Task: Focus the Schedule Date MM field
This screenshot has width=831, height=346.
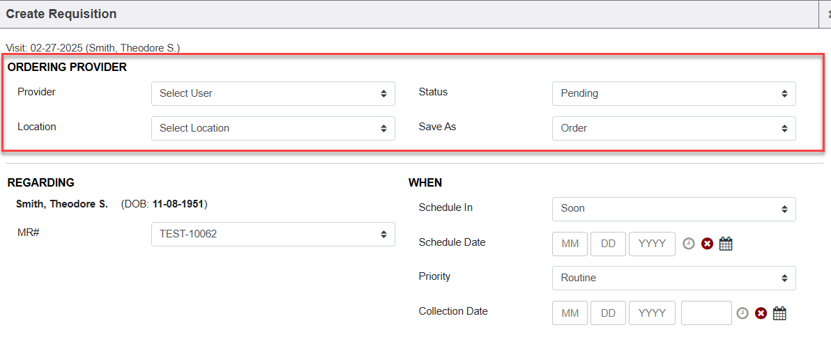Action: tap(570, 244)
